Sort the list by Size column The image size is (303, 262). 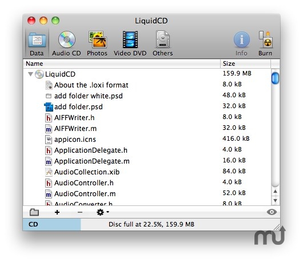pyautogui.click(x=245, y=63)
